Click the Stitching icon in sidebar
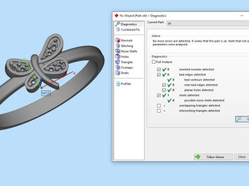The width and height of the screenshot is (249, 186). [118, 46]
